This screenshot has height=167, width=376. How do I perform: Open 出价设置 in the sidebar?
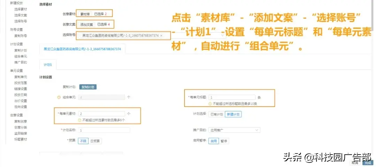21,101
